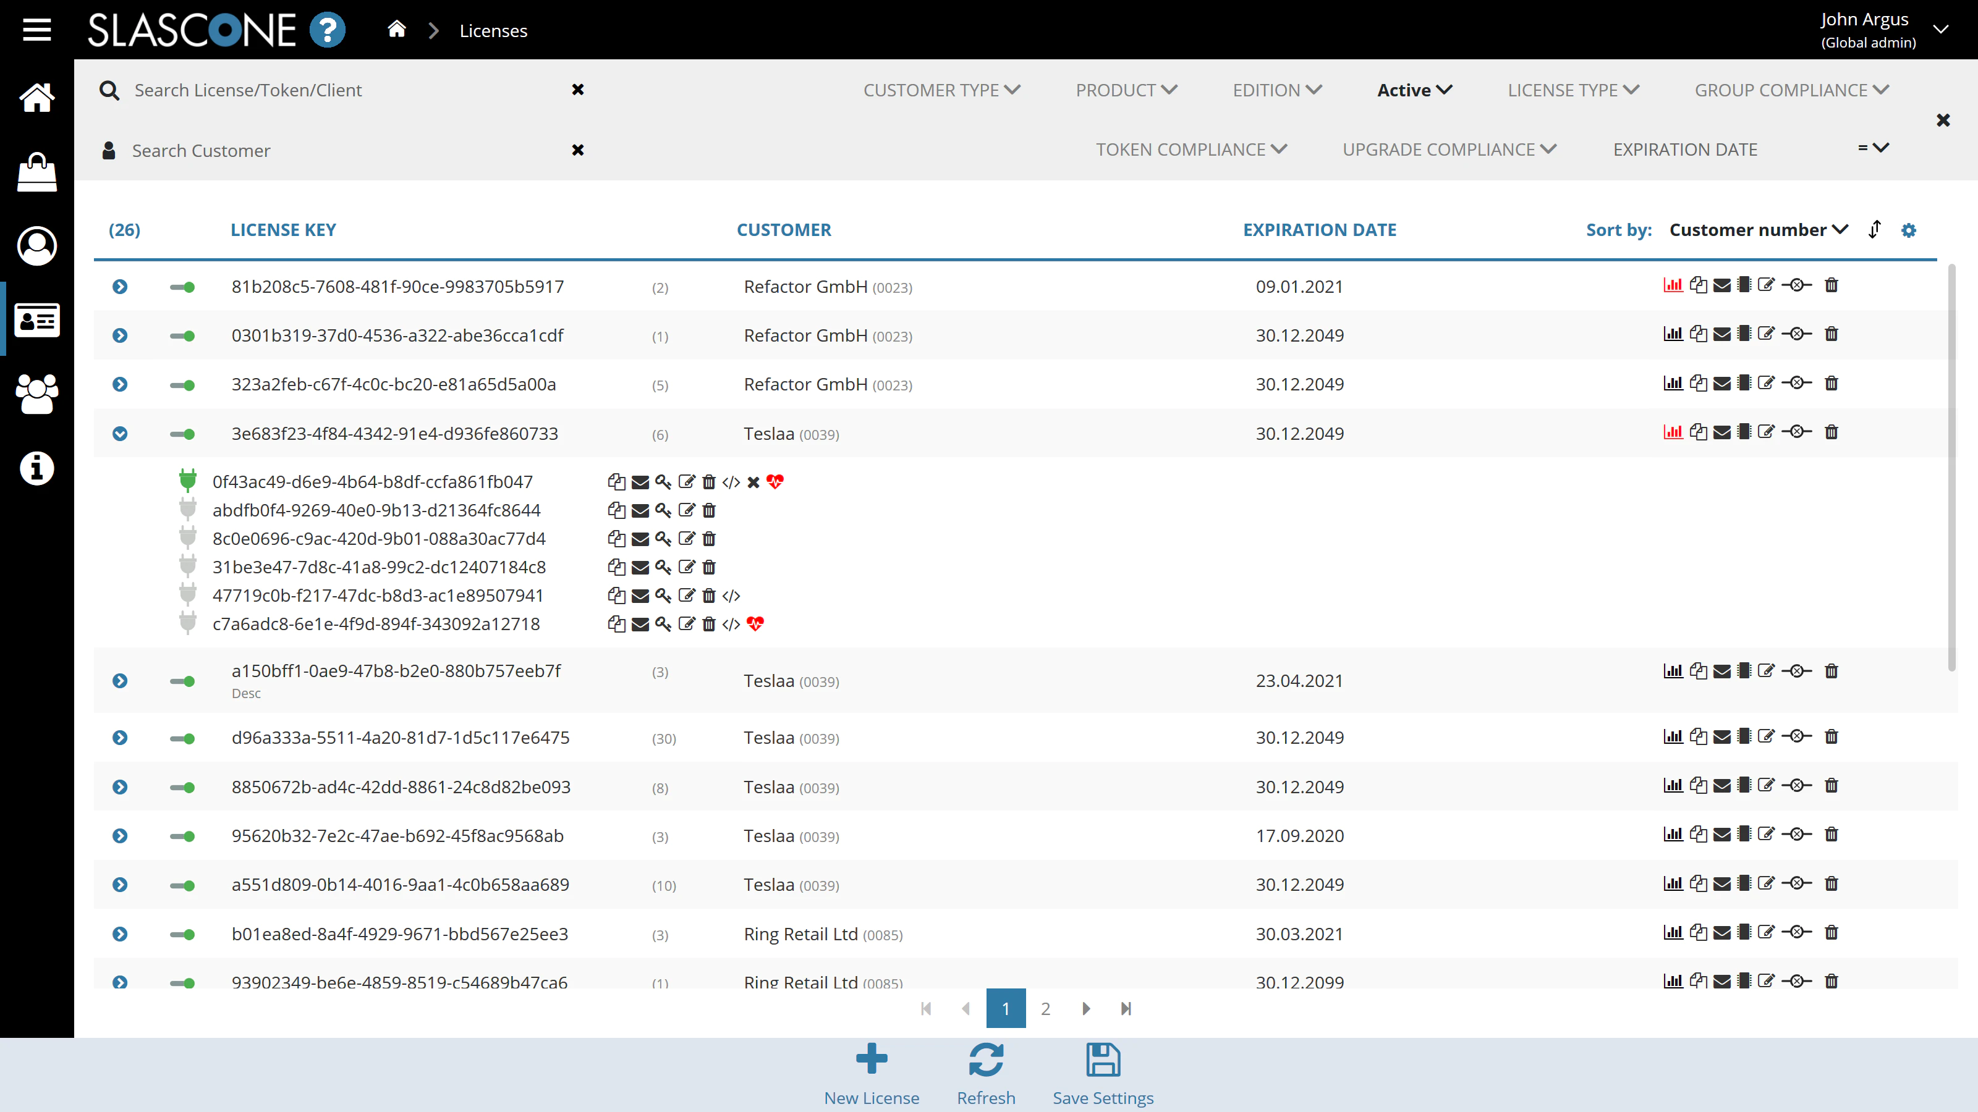This screenshot has height=1112, width=1978.
Task: Open the device chip icon for license 3e683f23
Action: (1744, 431)
